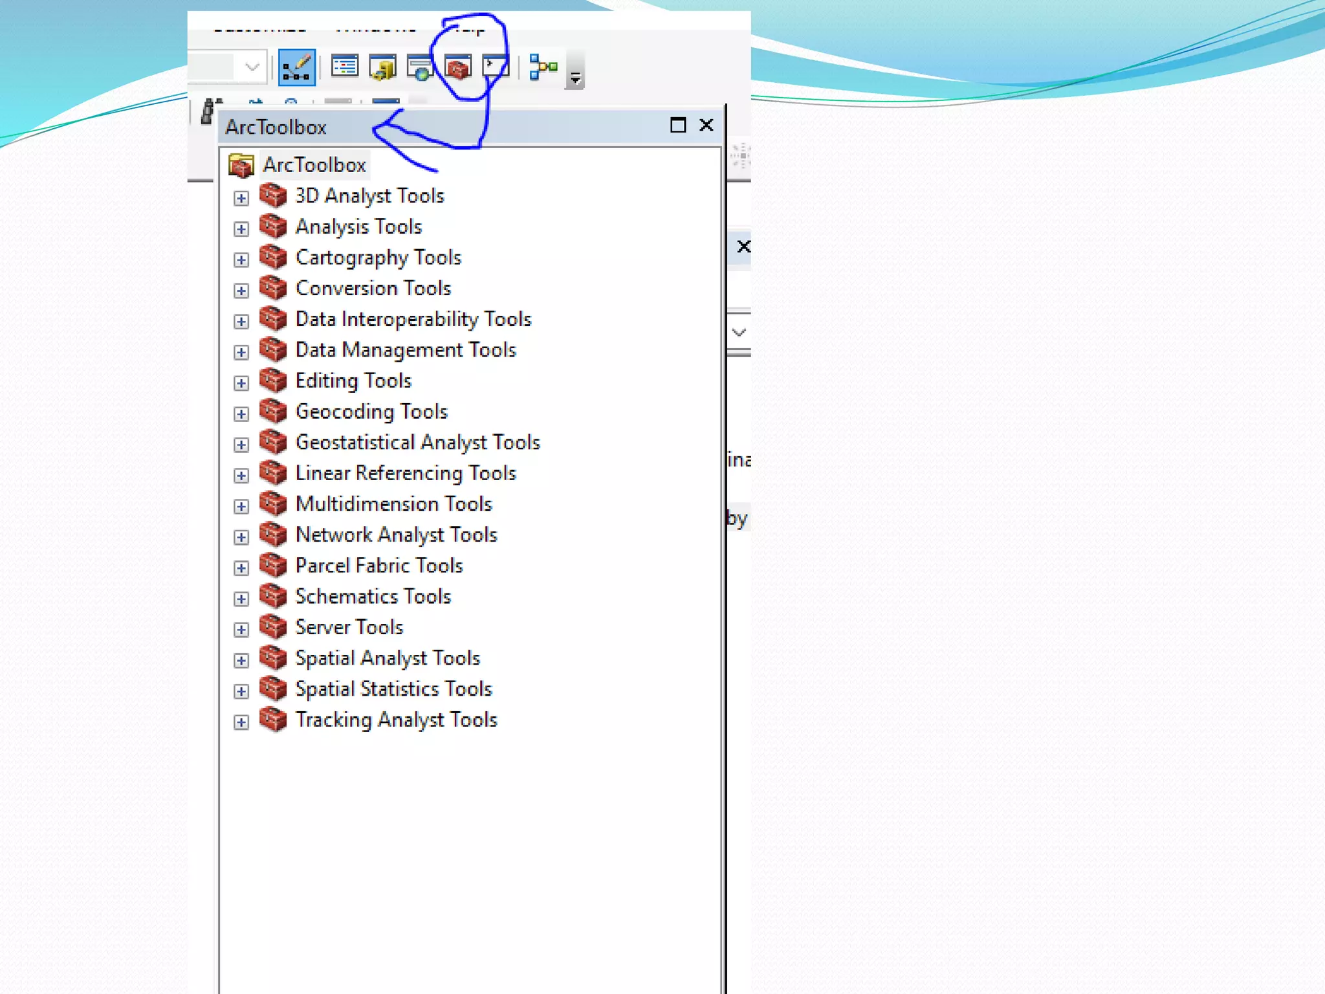
Task: Open the Table of Contents window icon
Action: click(344, 67)
